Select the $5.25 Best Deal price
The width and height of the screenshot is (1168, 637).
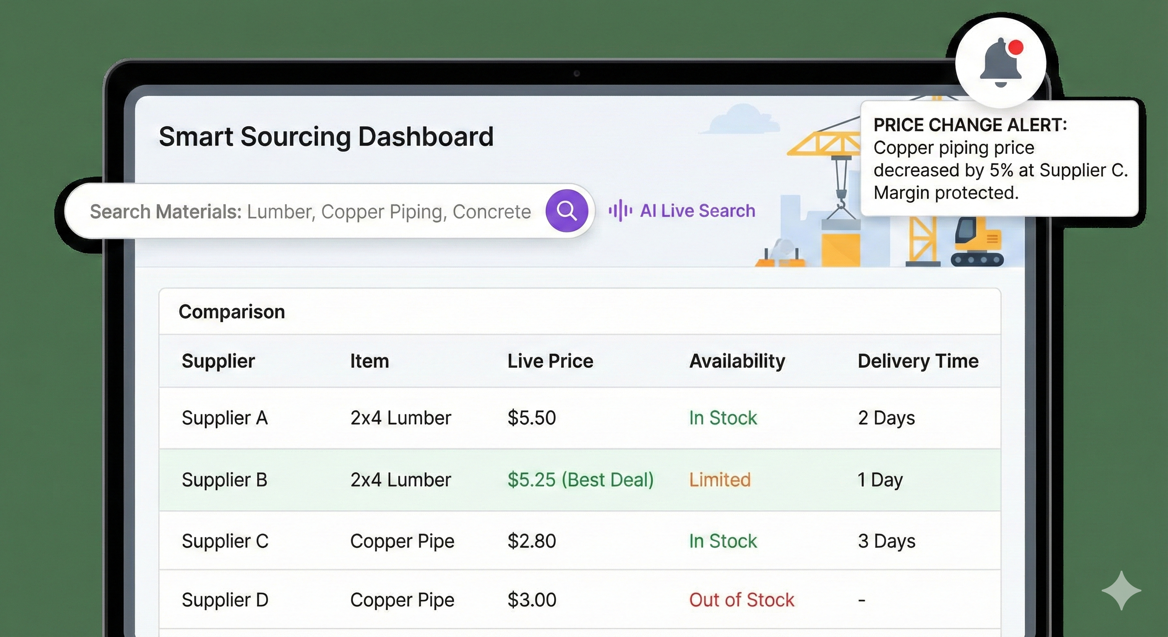[581, 479]
